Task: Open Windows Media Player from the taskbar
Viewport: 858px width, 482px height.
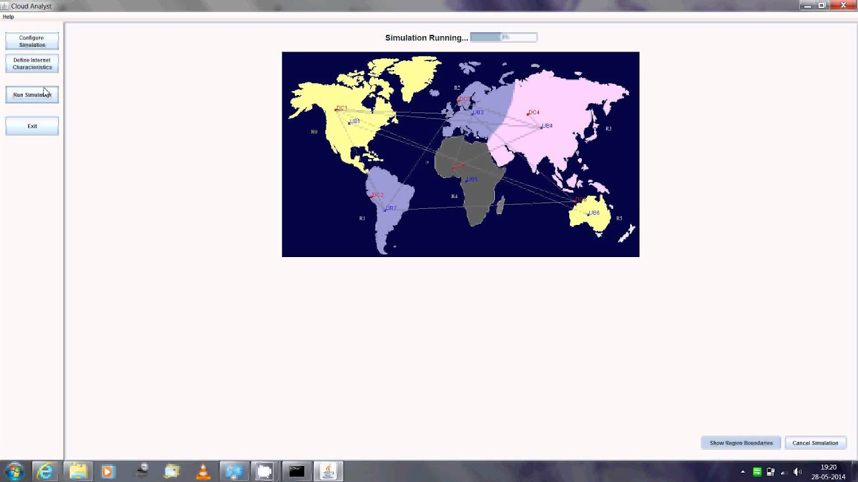Action: pyautogui.click(x=108, y=471)
